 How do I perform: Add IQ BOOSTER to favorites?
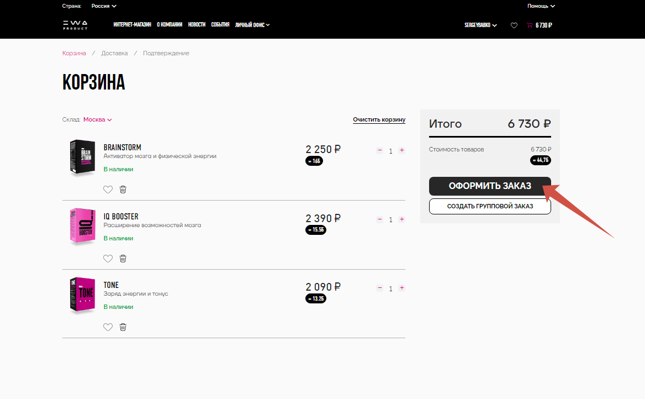coord(108,259)
